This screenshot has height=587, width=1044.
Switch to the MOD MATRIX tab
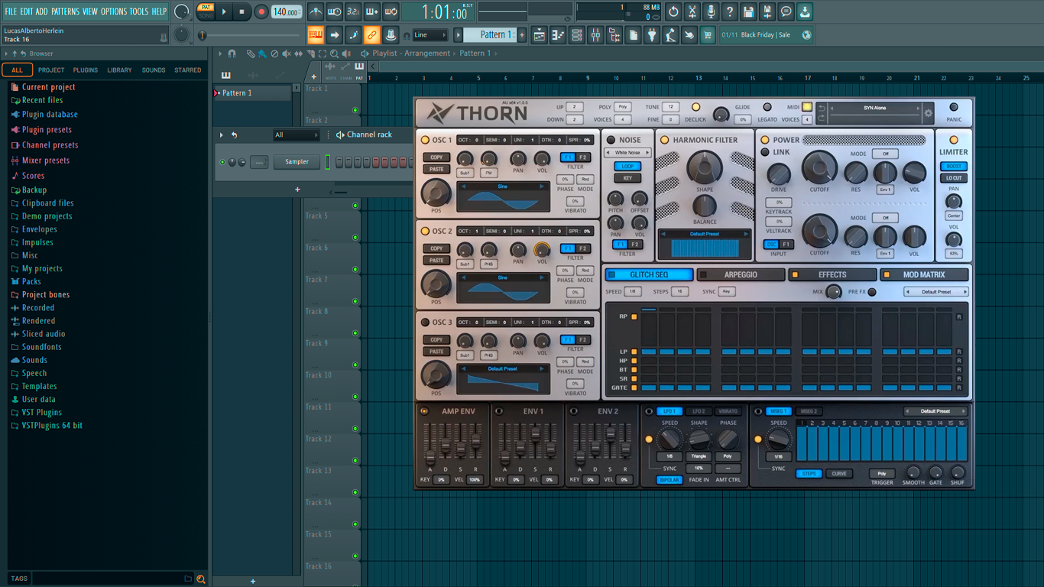924,275
